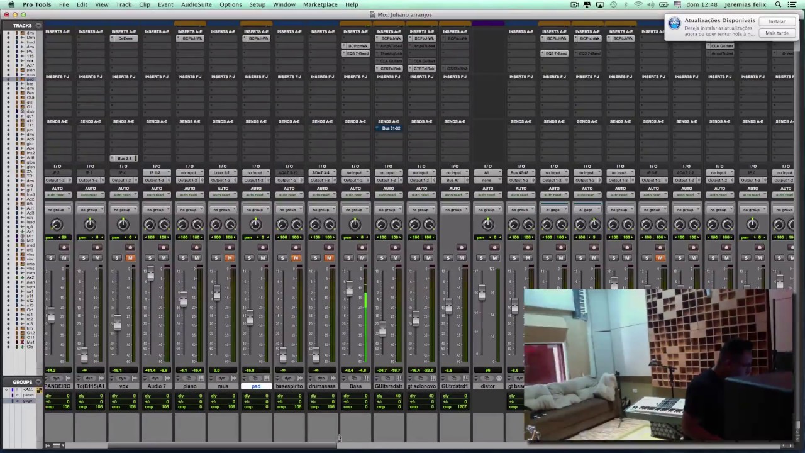Click the pad track name field
Screen dimensions: 805x453
(x=256, y=386)
